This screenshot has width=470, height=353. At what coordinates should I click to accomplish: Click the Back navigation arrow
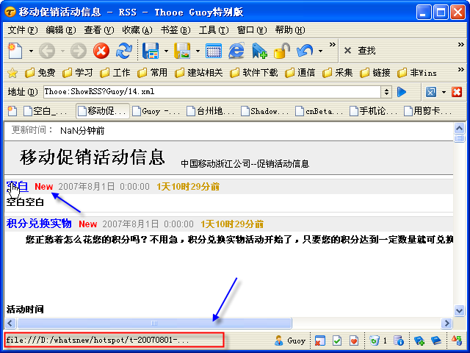(x=47, y=51)
